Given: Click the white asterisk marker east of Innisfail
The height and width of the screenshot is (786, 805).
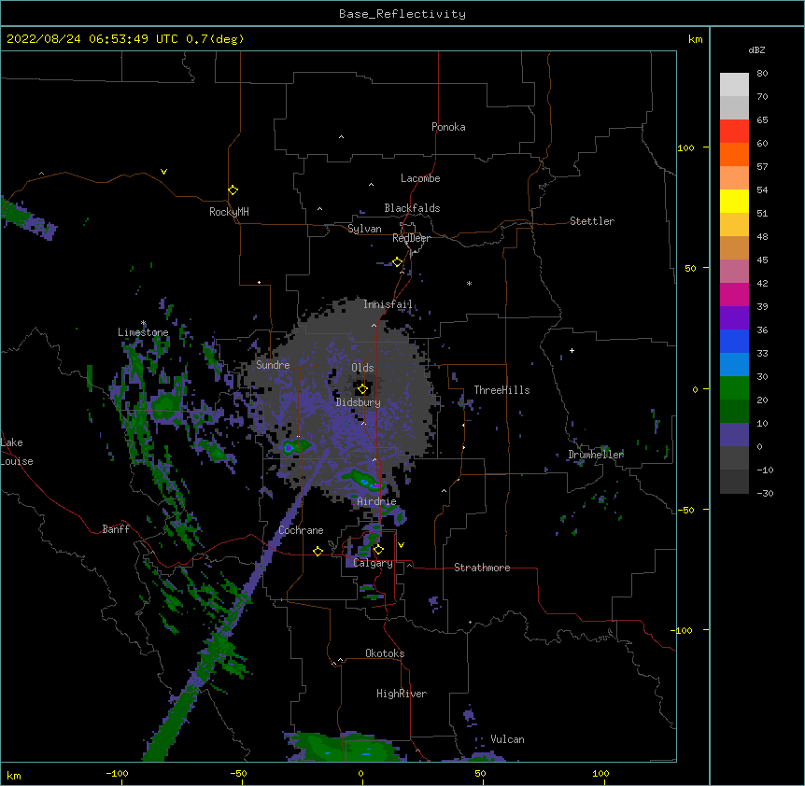Looking at the screenshot, I should [x=469, y=283].
